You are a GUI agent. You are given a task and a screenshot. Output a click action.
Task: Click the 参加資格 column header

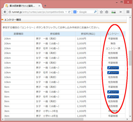click(x=55, y=34)
